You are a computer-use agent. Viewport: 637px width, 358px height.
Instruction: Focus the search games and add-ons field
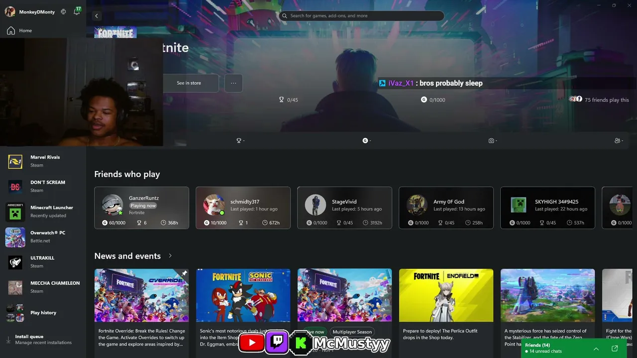coord(361,16)
